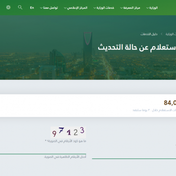This screenshot has width=176, height=176.
Task: Click the page heading about حالة التحديث
Action: point(137,47)
